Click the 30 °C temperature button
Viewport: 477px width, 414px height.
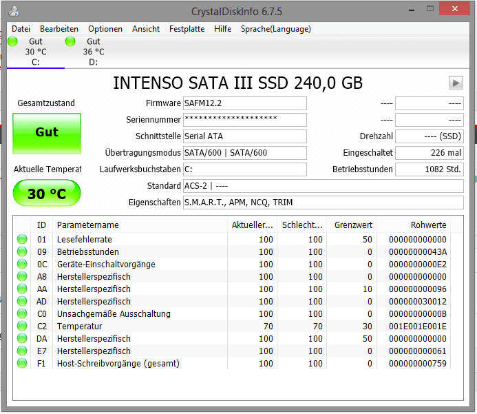pyautogui.click(x=47, y=194)
